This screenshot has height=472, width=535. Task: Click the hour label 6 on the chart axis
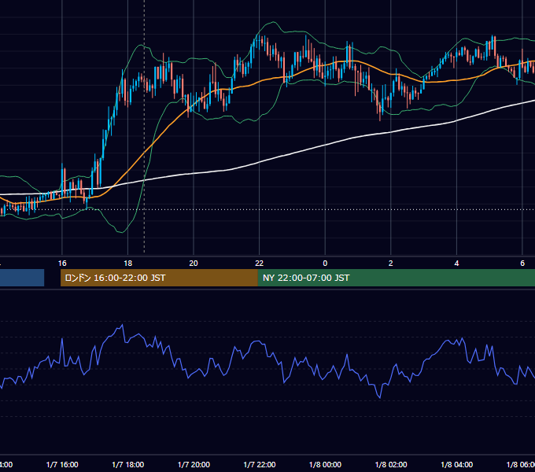click(522, 264)
